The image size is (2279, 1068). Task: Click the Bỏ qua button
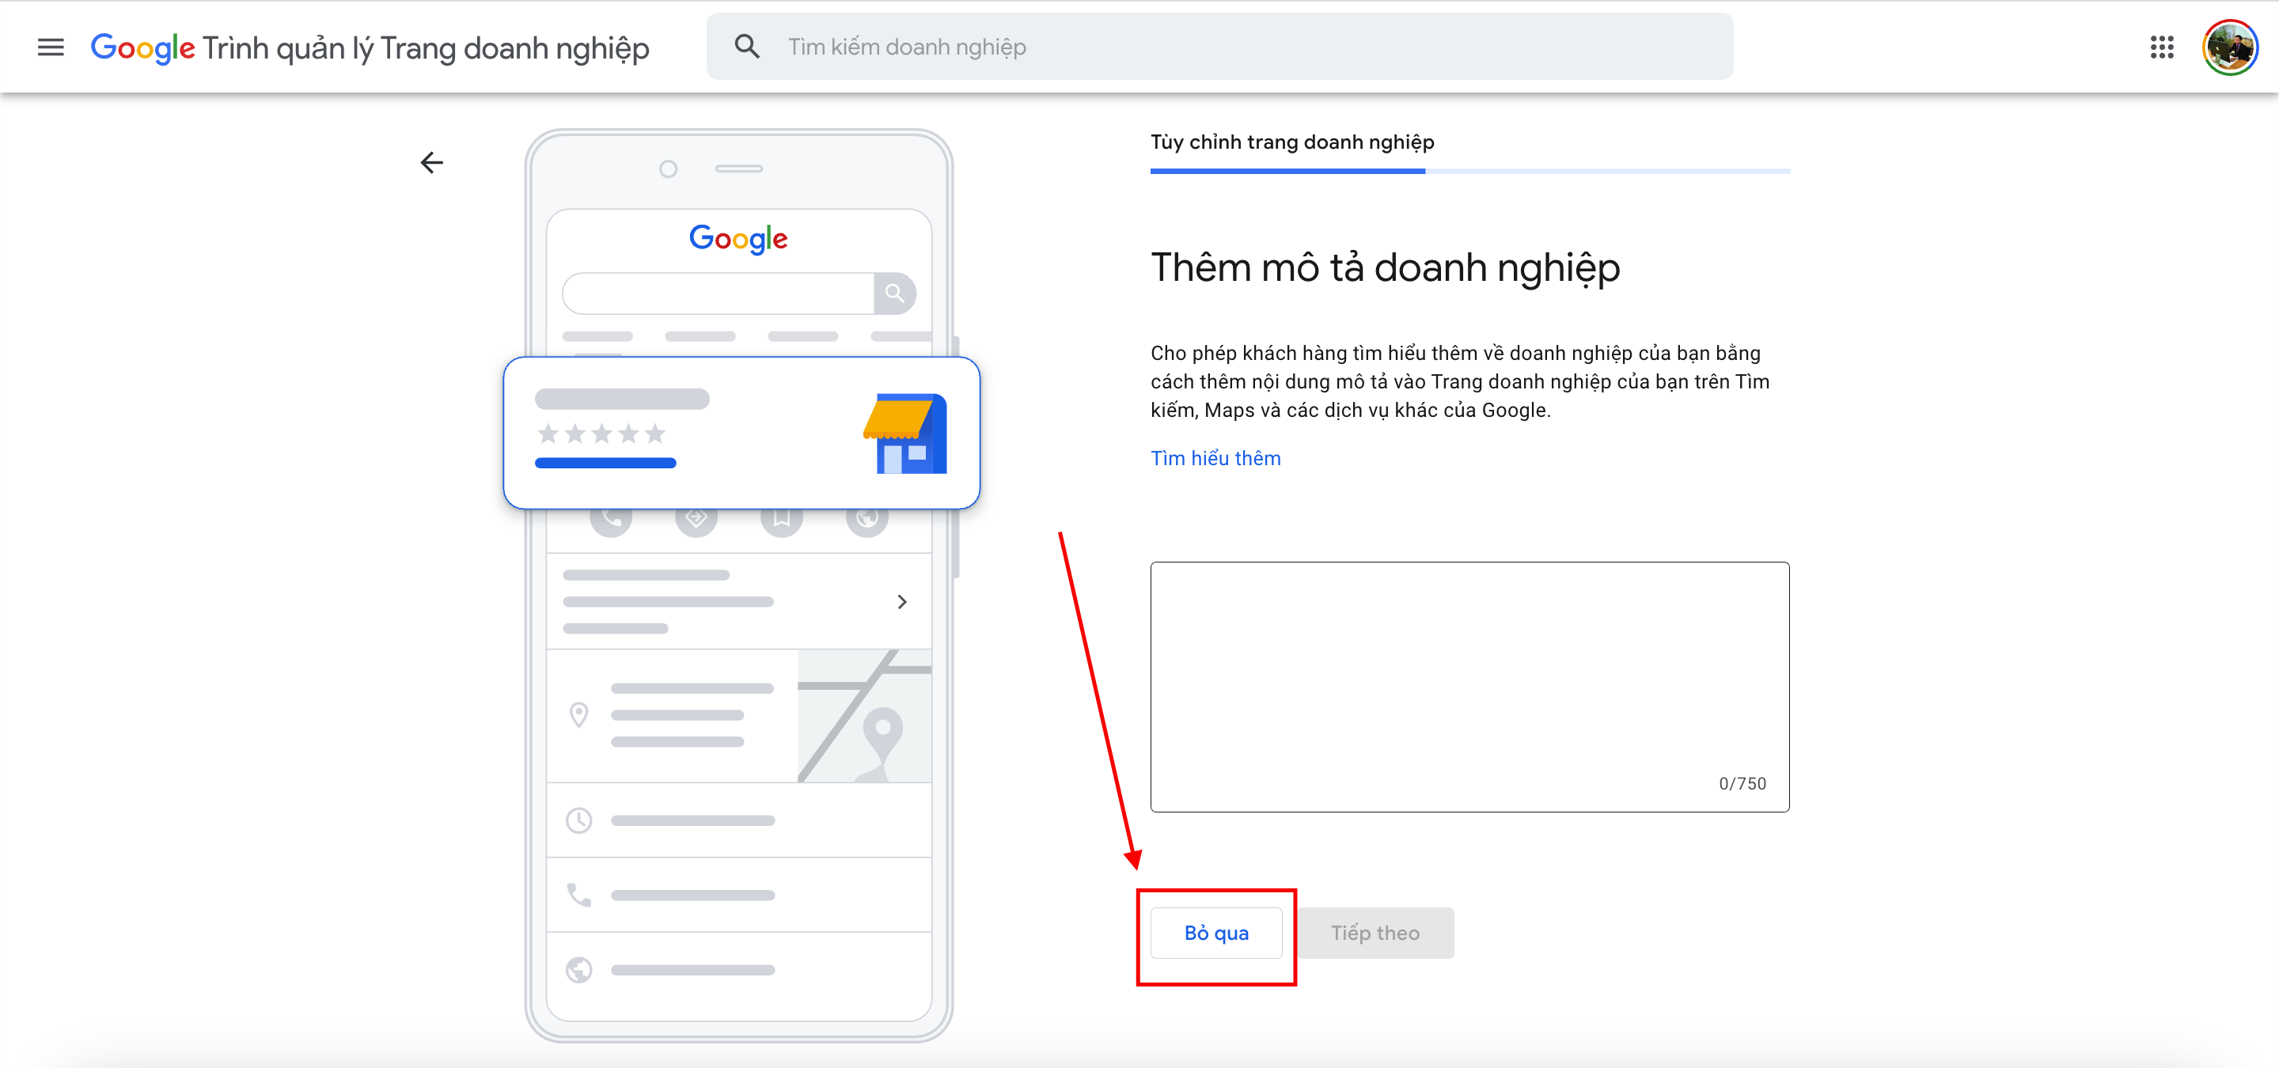[1216, 933]
